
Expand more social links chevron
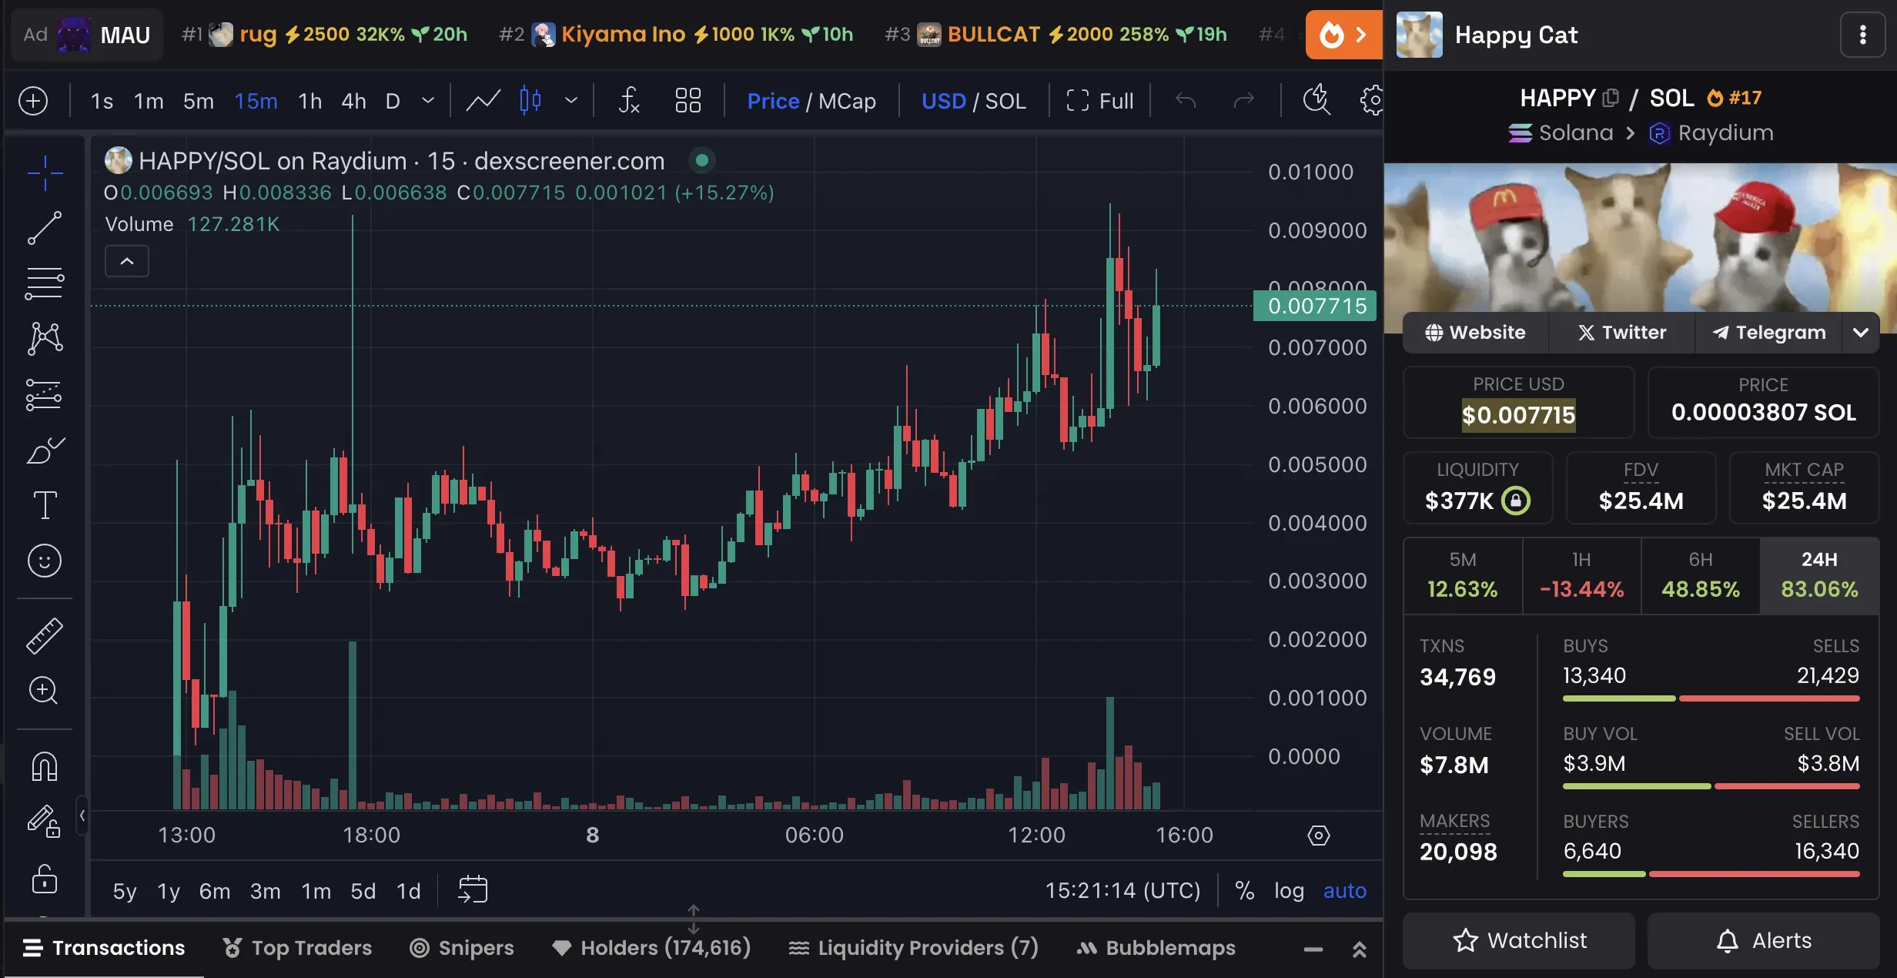click(1861, 333)
